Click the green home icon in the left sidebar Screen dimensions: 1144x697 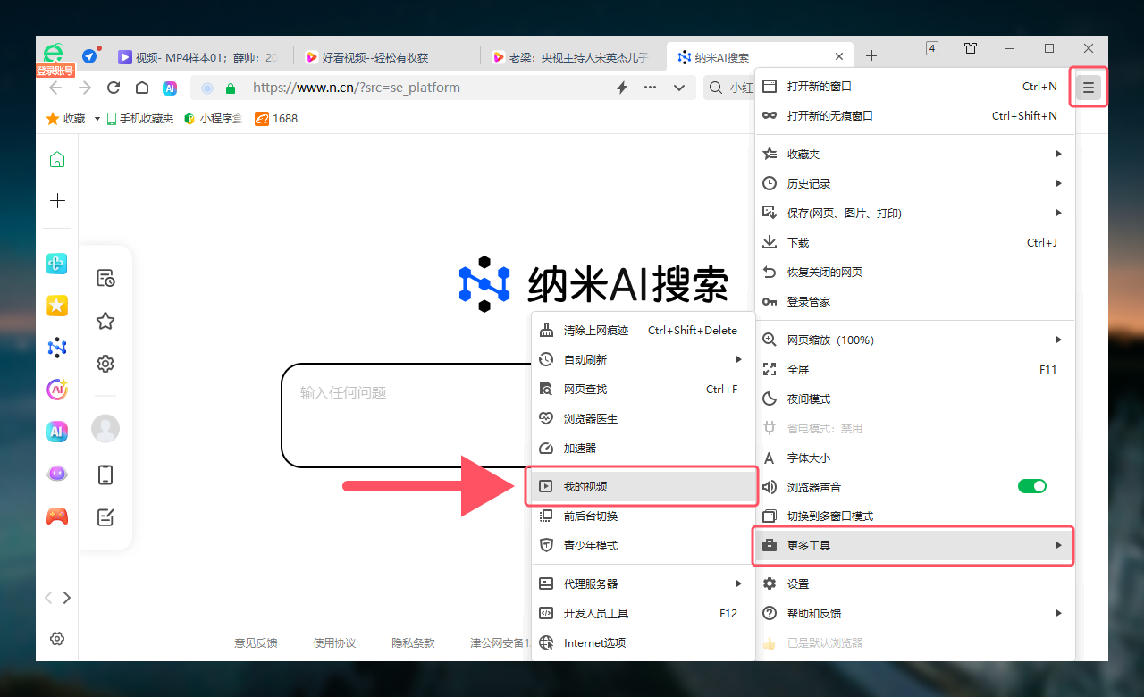57,160
